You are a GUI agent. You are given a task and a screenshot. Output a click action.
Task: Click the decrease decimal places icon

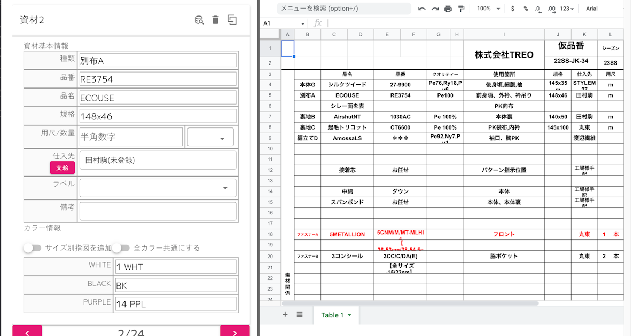[538, 9]
